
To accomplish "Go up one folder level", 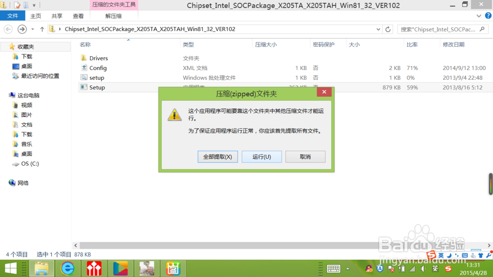I will [42, 29].
